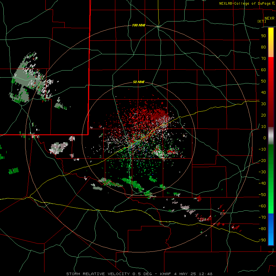Screen dimensions: 276x276
Task: Click the -90 value on velocity scale
Action: pyautogui.click(x=262, y=240)
